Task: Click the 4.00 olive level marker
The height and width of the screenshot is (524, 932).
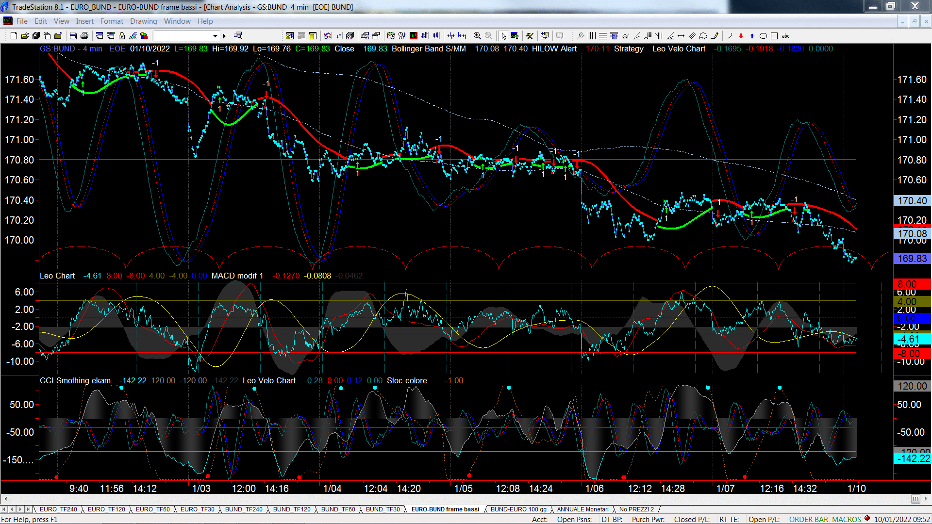Action: point(912,302)
